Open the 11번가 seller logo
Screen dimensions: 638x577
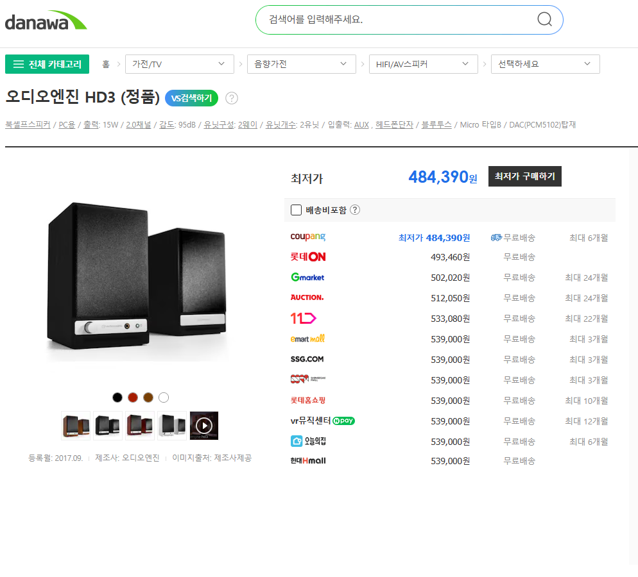click(x=303, y=318)
